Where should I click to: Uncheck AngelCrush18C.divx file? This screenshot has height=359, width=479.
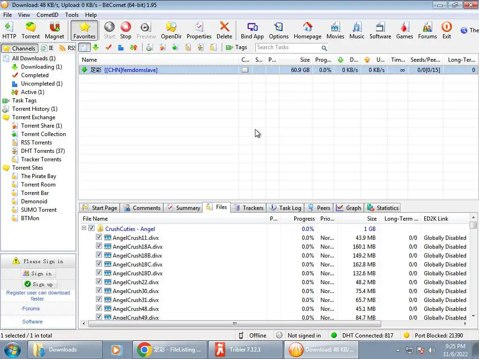pyautogui.click(x=99, y=264)
